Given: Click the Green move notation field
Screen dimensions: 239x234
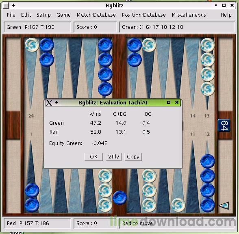Looking at the screenshot, I should click(177, 27).
